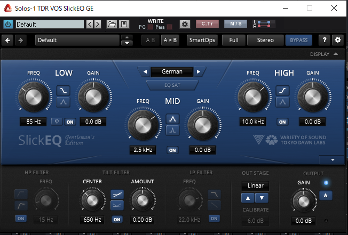Select previous preset with left arrow
348x235 pixels.
click(x=90, y=24)
